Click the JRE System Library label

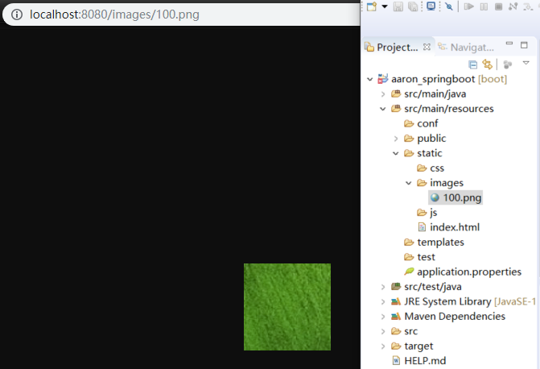(x=447, y=301)
